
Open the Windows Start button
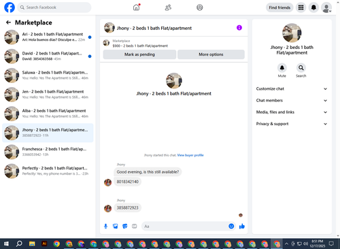click(6, 244)
